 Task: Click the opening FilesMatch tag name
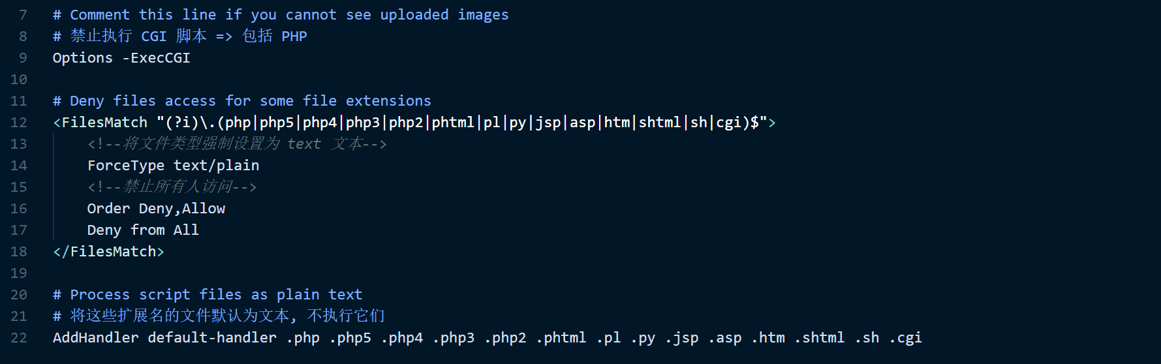click(104, 123)
